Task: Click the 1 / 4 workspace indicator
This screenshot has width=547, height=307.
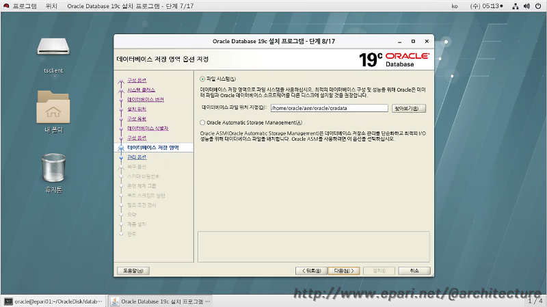Action: click(535, 301)
